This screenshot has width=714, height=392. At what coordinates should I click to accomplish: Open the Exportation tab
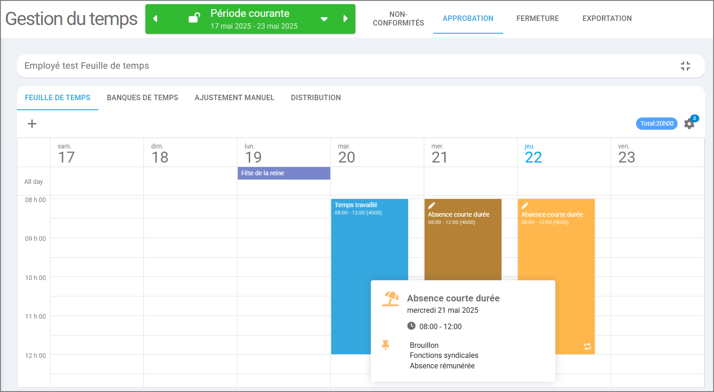click(x=607, y=19)
